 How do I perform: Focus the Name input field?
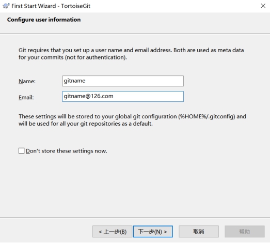pyautogui.click(x=123, y=81)
